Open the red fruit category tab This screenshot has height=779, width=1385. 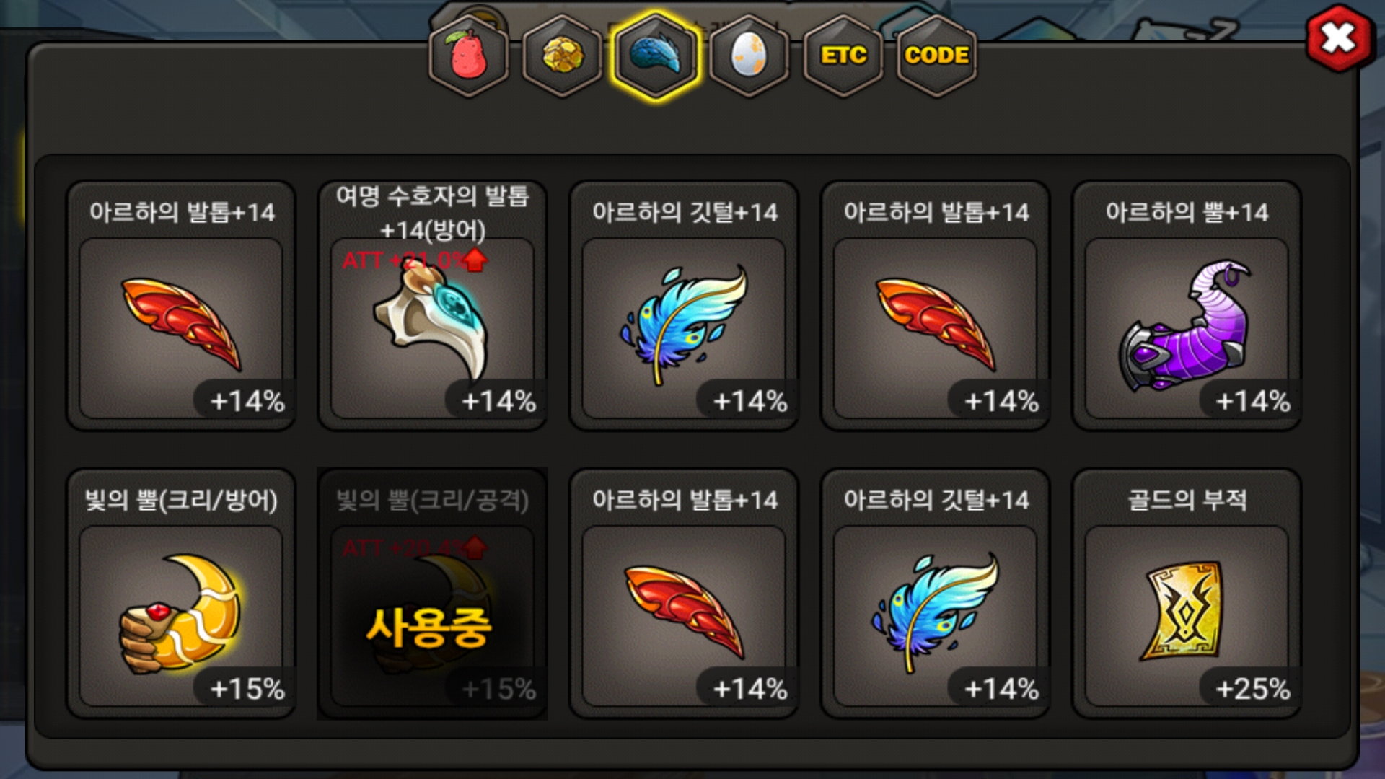[469, 56]
